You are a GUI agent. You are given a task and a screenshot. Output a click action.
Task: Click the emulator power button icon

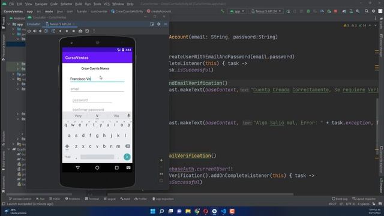click(x=29, y=31)
